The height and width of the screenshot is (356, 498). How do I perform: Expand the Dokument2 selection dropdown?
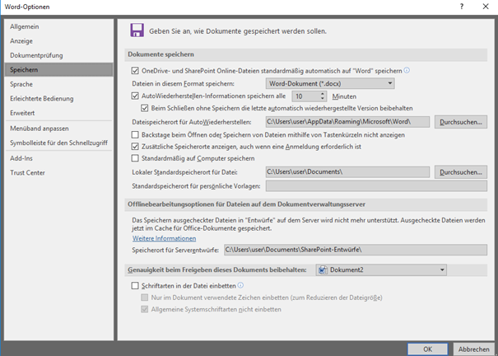tap(442, 269)
